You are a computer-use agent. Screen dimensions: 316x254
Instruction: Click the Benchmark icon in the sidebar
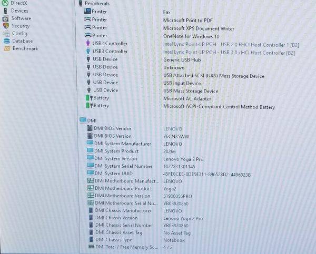pos(7,49)
